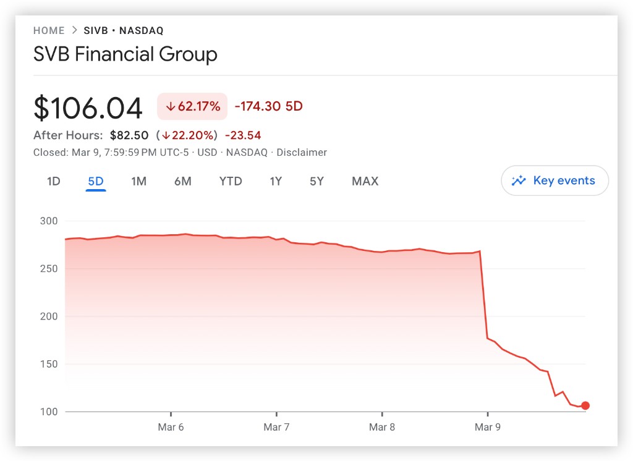This screenshot has width=633, height=461.
Task: Click the SIVB • NASDAQ breadcrumb
Action: (124, 30)
